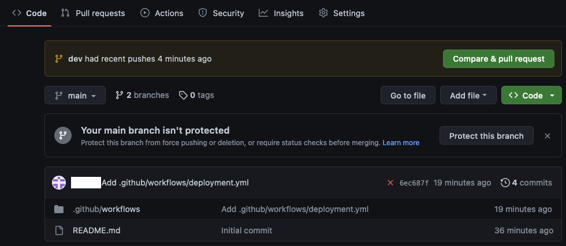Click the Protect this branch button
The width and height of the screenshot is (566, 246).
click(486, 136)
